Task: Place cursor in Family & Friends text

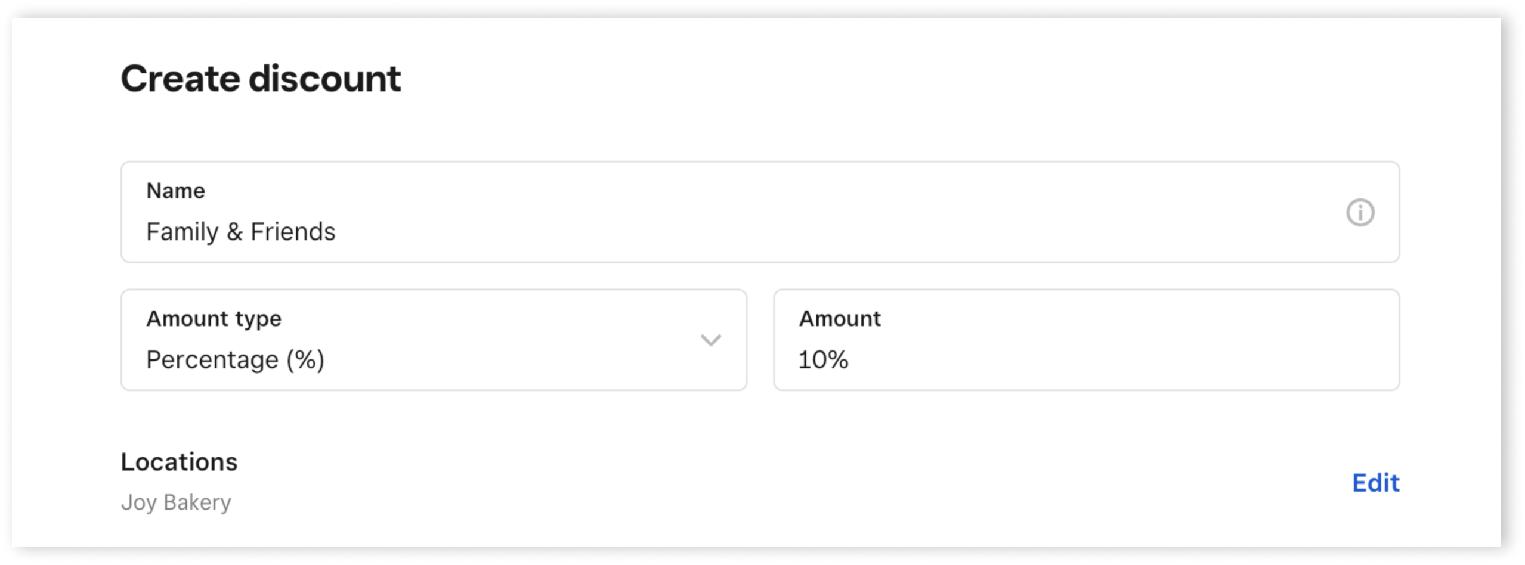Action: 241,231
